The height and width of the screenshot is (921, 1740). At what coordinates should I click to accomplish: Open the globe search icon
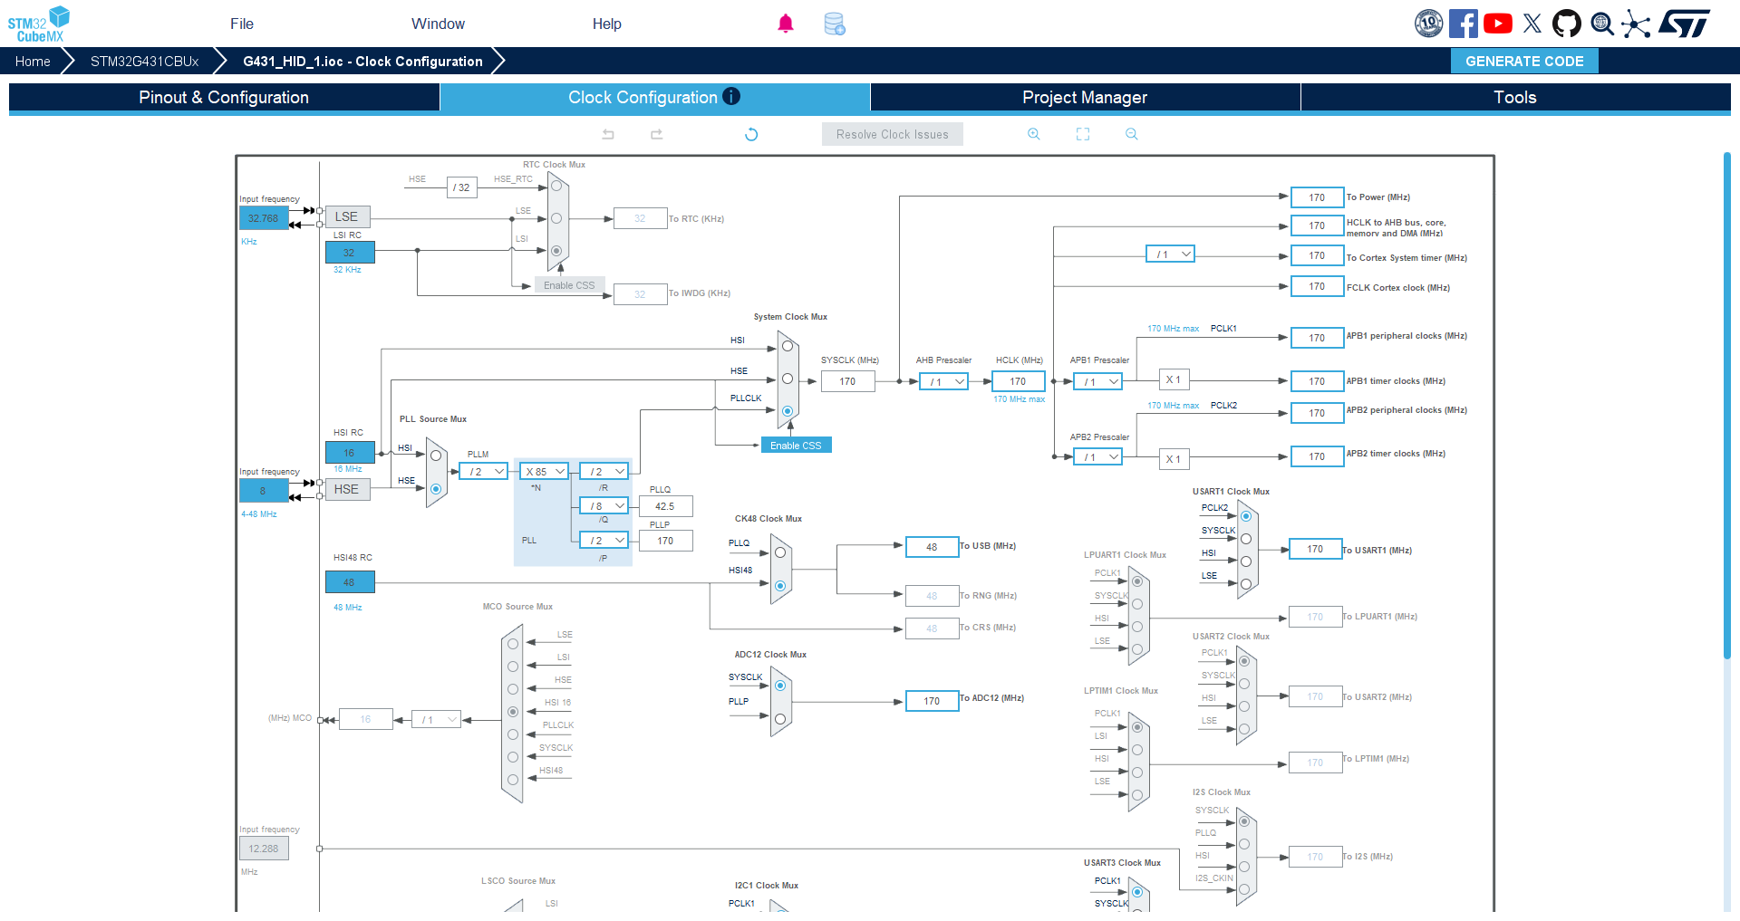(1602, 24)
